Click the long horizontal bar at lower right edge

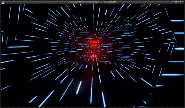click(173, 75)
